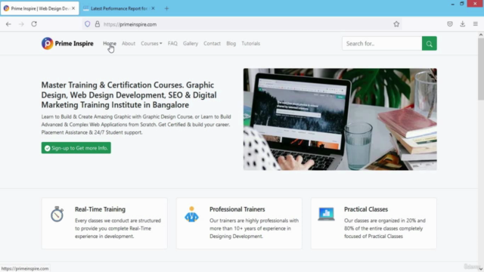Image resolution: width=484 pixels, height=272 pixels.
Task: Open the Contact navigation link
Action: (x=212, y=44)
